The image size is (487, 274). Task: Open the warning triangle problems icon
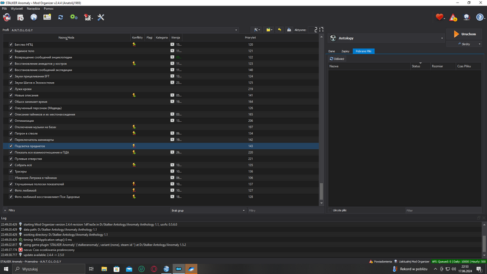tap(453, 18)
